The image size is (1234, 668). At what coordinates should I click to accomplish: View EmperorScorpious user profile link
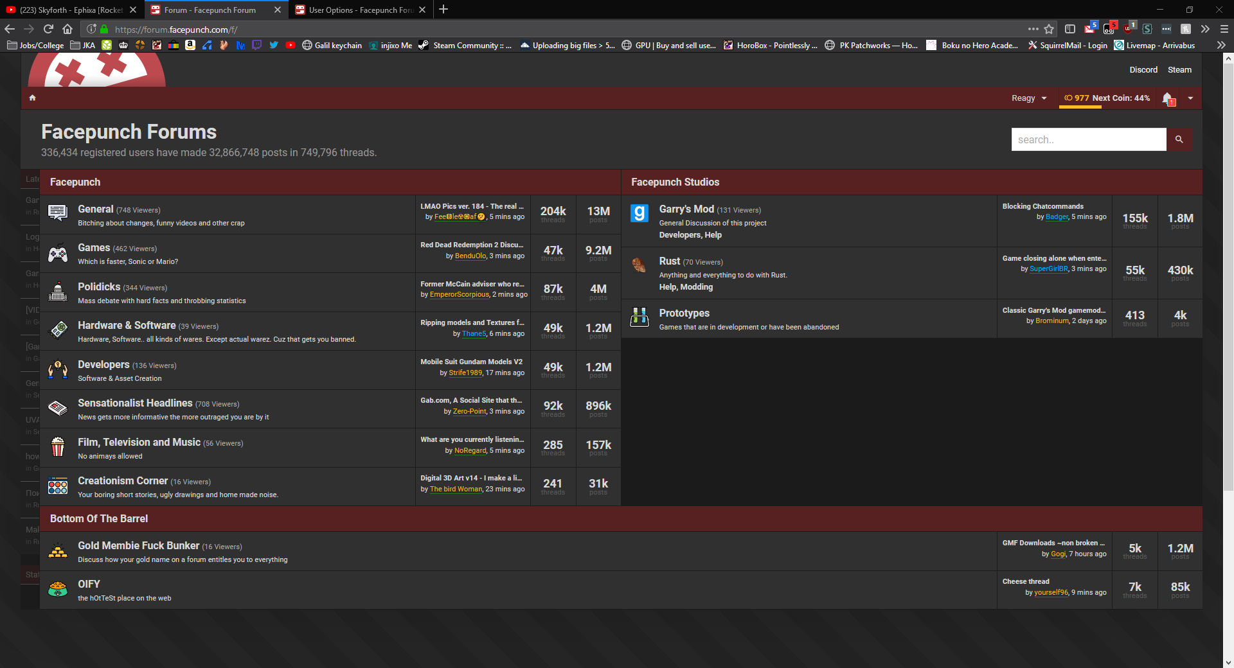[x=460, y=295]
